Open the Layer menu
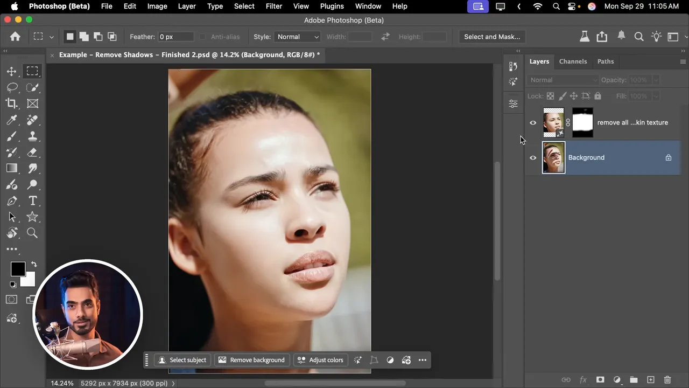 [187, 6]
